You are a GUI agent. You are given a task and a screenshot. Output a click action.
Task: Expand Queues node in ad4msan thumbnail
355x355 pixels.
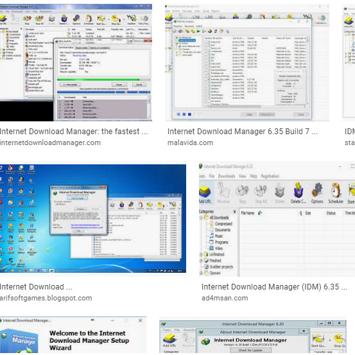click(x=201, y=273)
